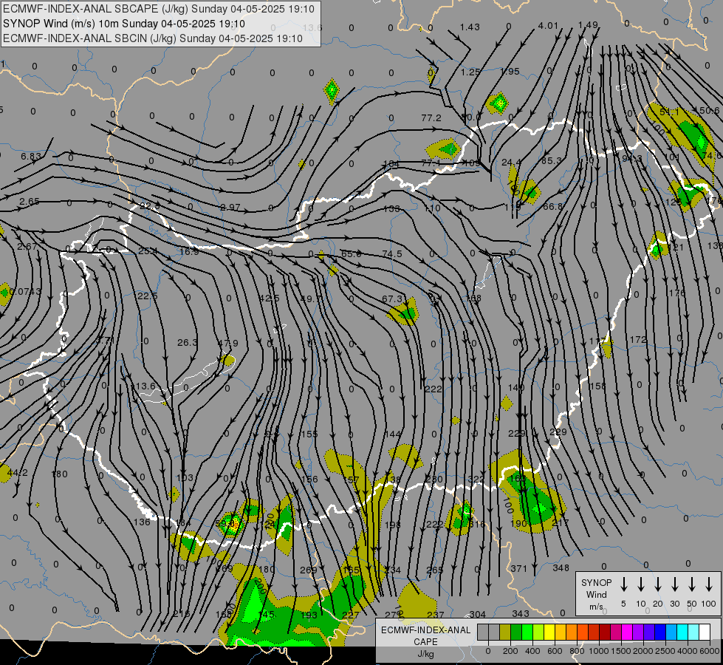Screen dimensions: 723x665
Task: Click the map value '322'
Action: tap(476, 479)
